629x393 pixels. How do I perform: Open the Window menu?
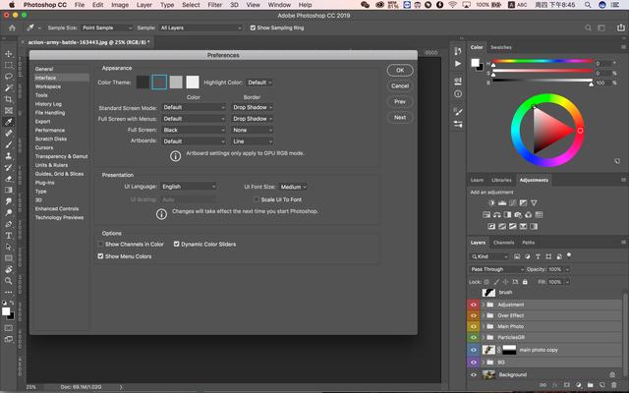tap(279, 5)
